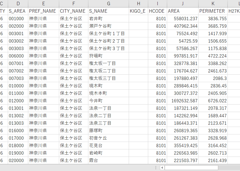Click the cell 境木本町

[x=109, y=94]
